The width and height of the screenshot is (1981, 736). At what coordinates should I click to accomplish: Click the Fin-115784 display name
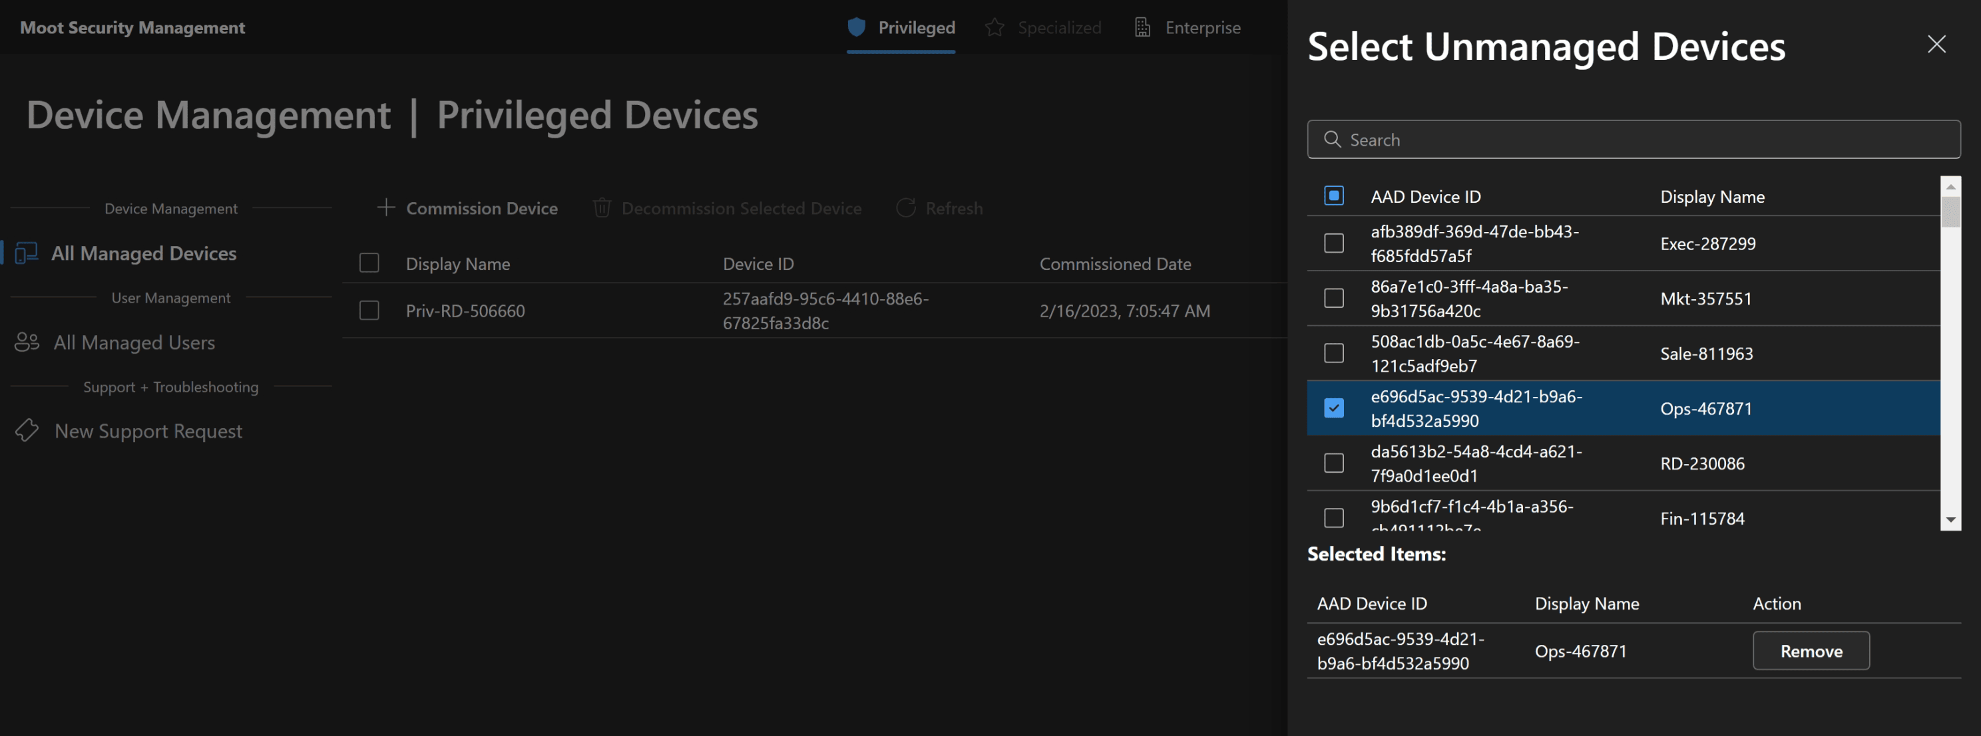[1702, 518]
